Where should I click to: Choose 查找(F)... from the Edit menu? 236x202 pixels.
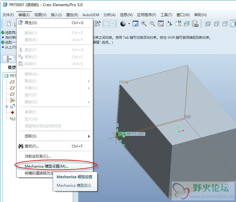[x=55, y=146]
